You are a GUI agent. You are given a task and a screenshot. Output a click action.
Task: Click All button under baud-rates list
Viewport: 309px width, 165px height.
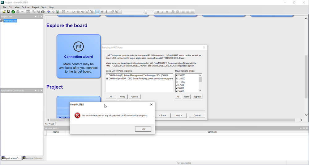click(178, 97)
